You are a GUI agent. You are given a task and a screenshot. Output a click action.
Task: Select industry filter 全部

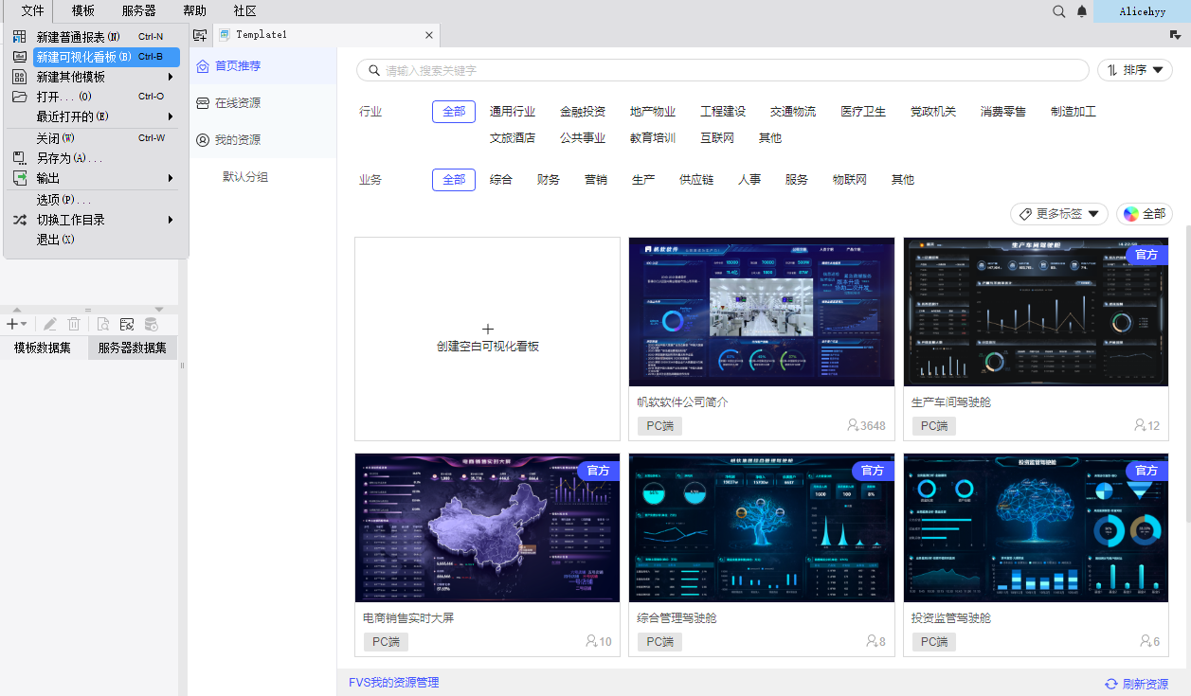pos(454,112)
